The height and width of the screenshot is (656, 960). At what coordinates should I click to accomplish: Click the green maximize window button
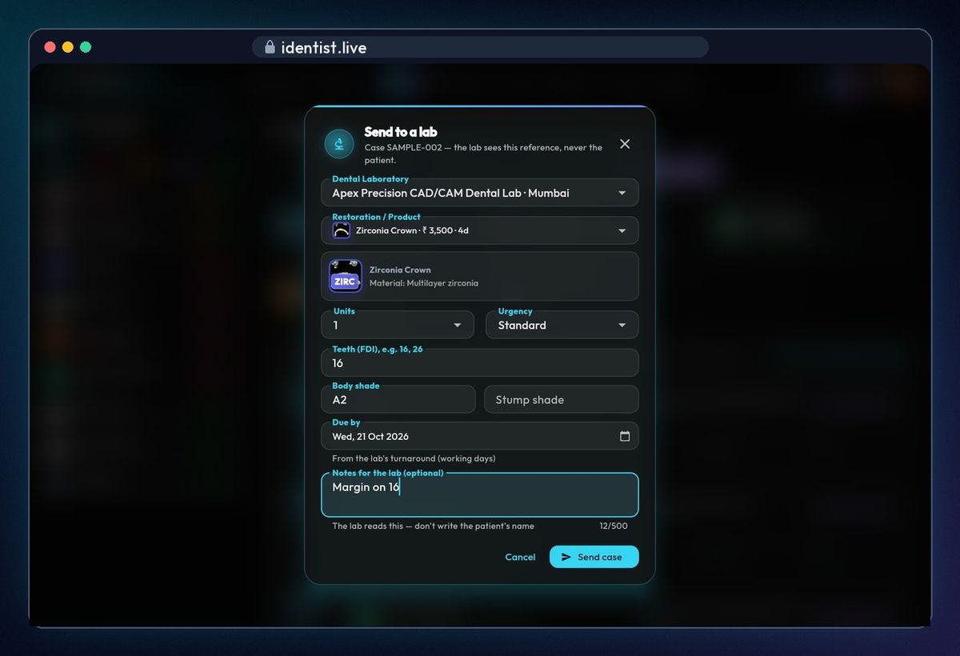tap(86, 47)
